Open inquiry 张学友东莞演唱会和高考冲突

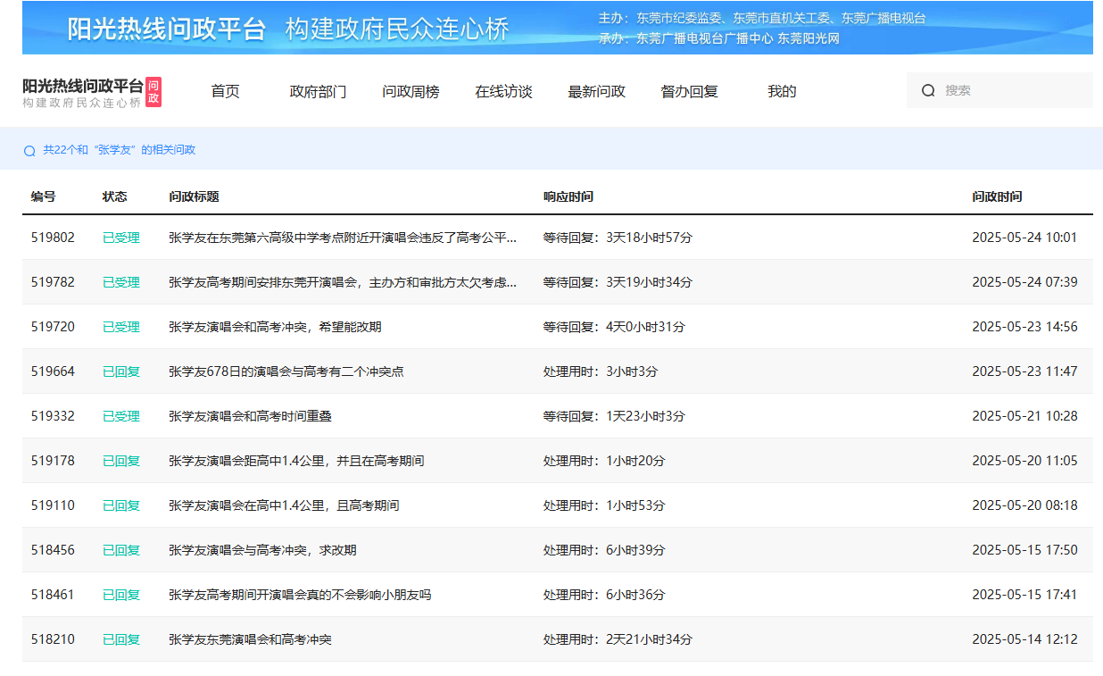coord(250,639)
